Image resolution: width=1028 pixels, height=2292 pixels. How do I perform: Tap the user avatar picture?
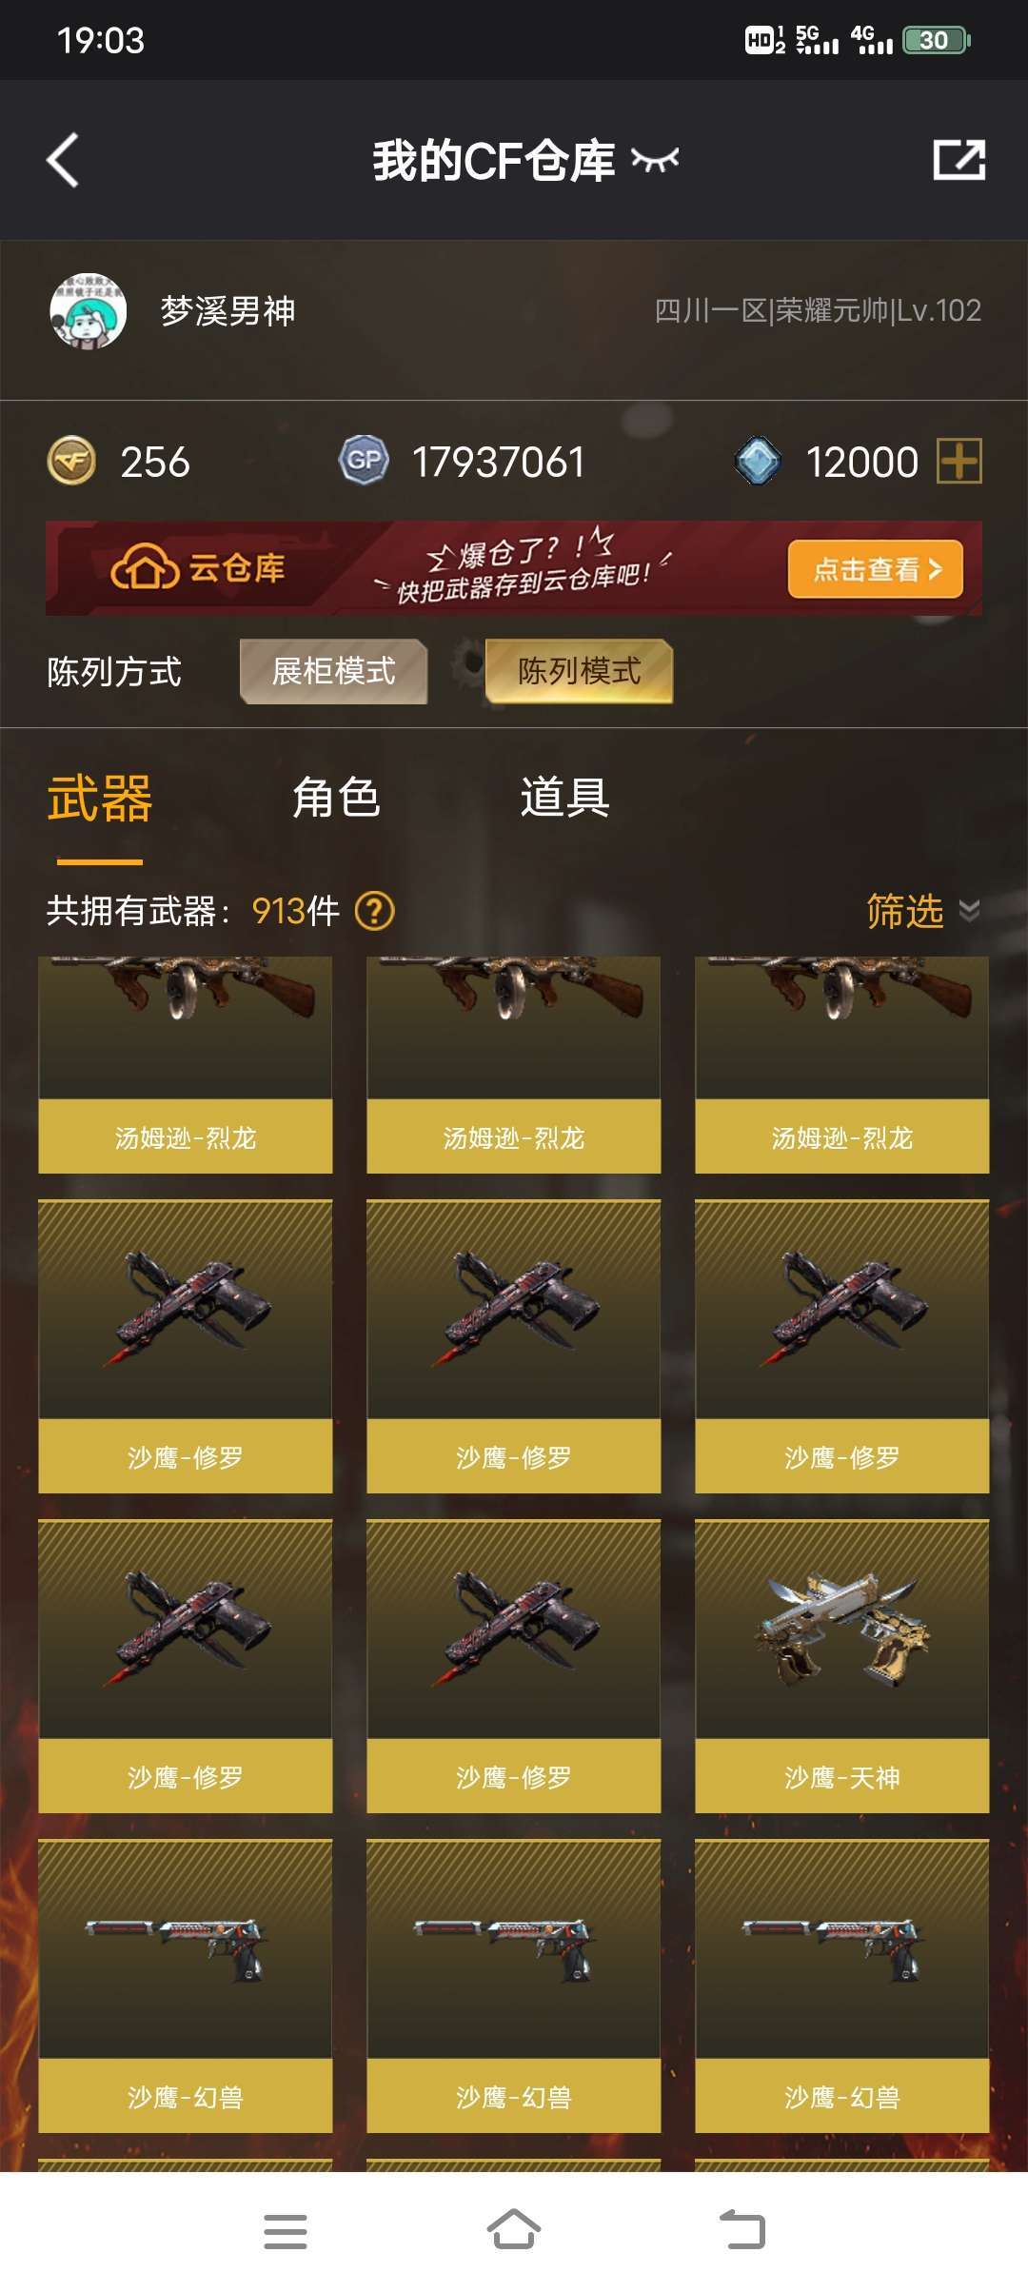tap(89, 311)
